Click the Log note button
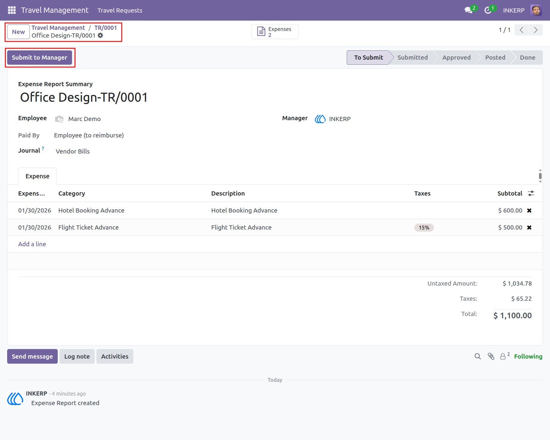Viewport: 550px width, 440px height. pos(77,357)
